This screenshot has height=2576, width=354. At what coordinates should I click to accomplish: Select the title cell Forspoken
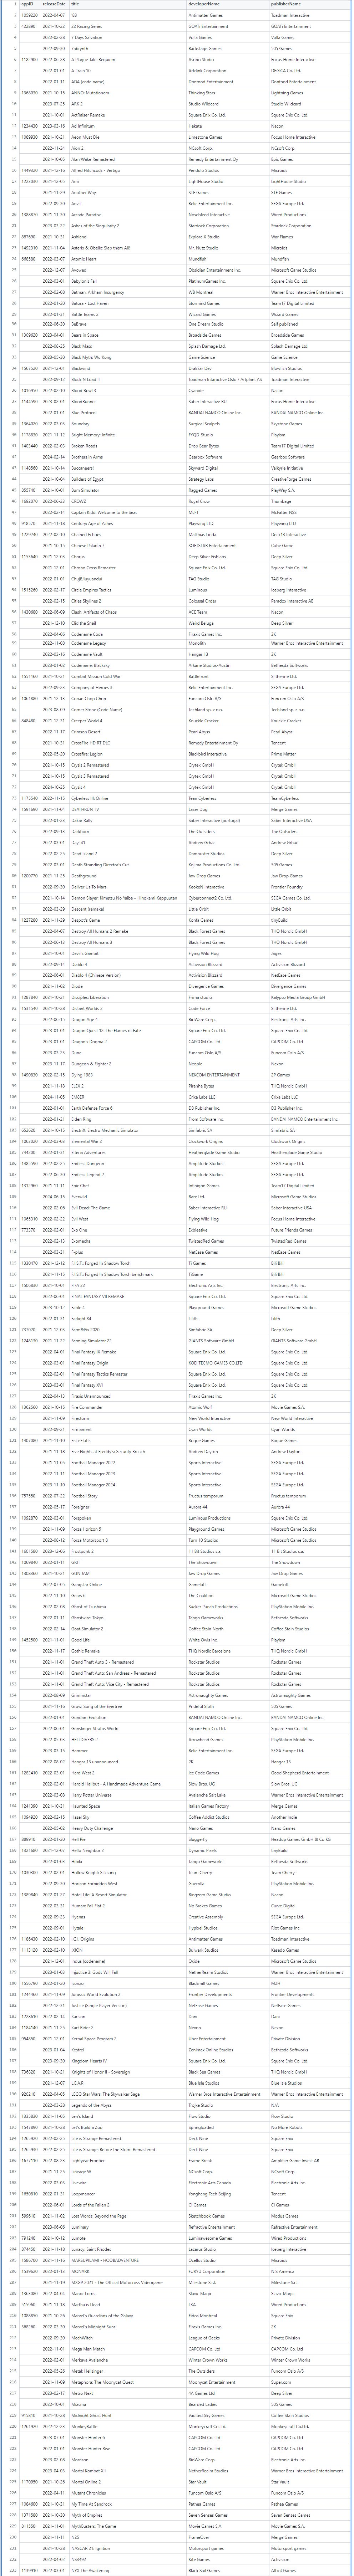128,1518
